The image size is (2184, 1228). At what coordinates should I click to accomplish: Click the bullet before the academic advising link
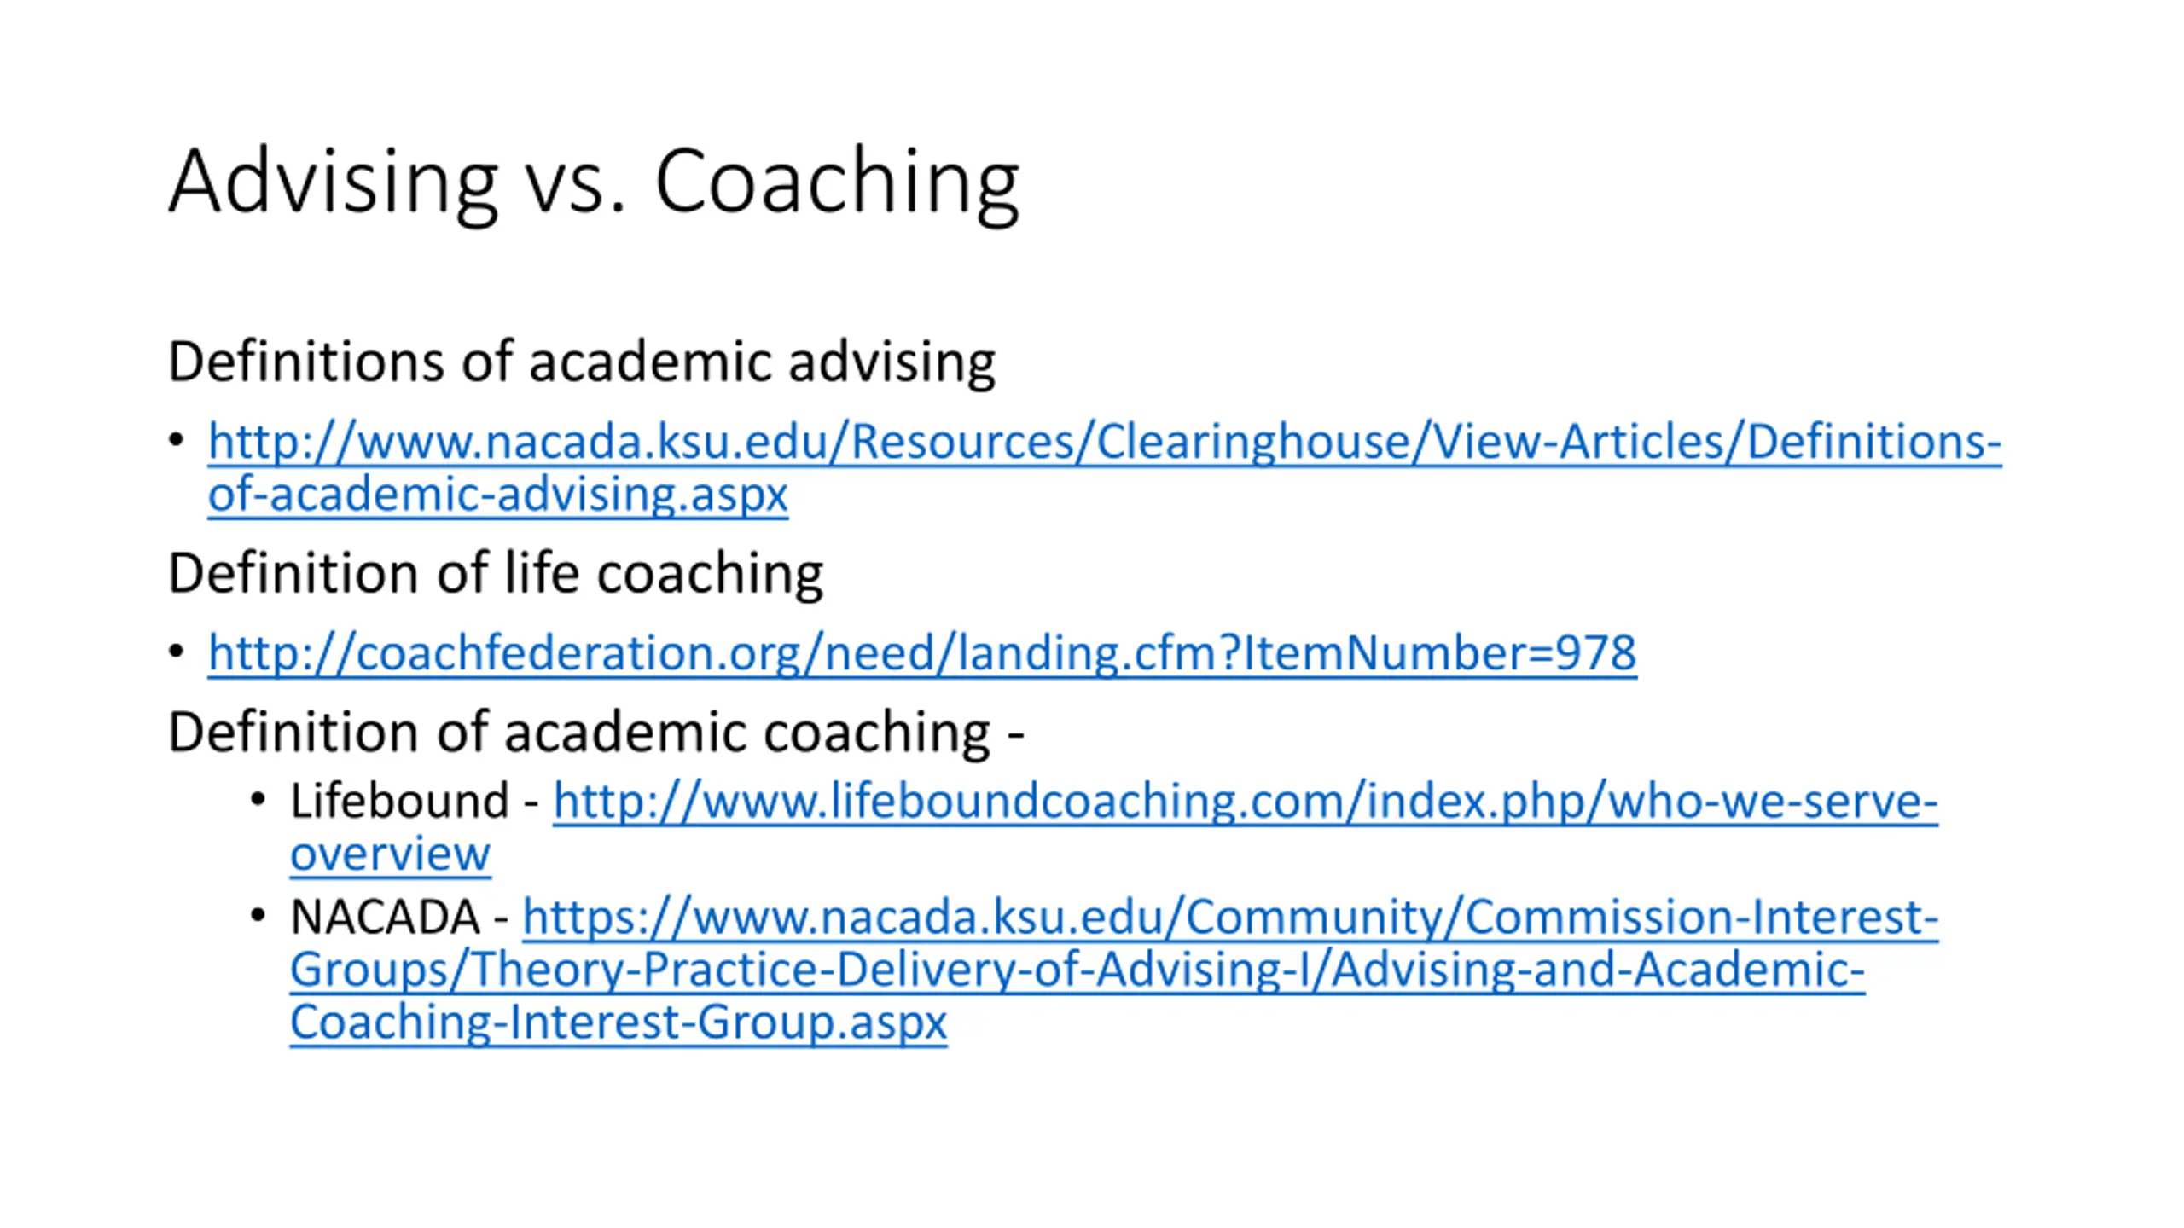click(177, 441)
